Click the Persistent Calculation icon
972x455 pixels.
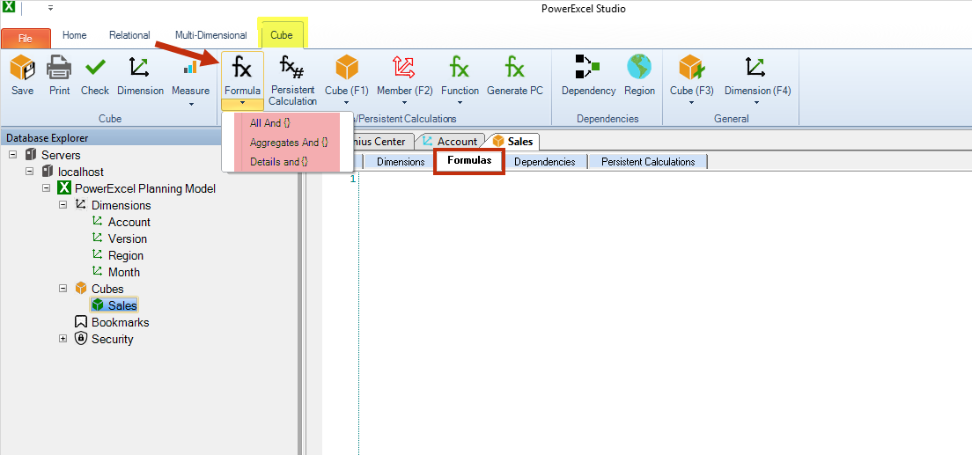point(292,66)
